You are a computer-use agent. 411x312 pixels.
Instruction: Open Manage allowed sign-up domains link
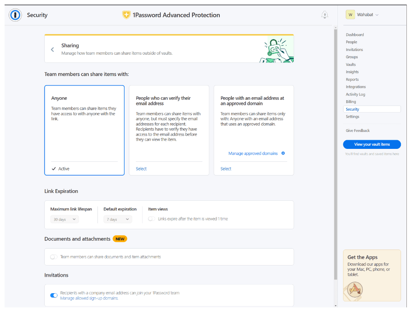89,298
